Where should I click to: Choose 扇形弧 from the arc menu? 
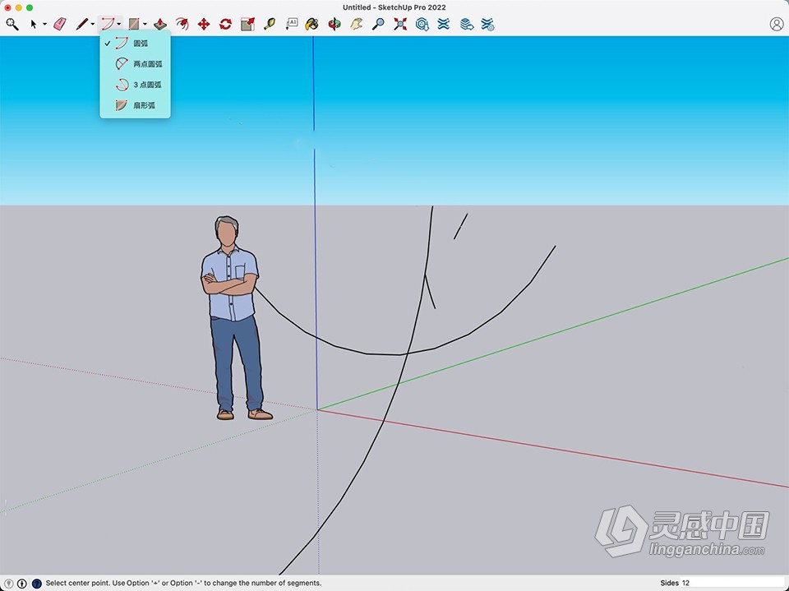pos(135,105)
